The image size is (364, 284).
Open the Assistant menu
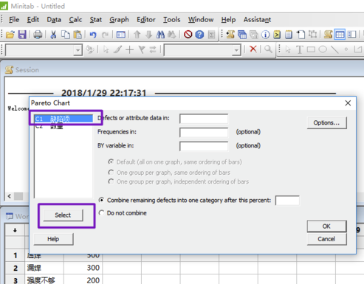tap(257, 20)
